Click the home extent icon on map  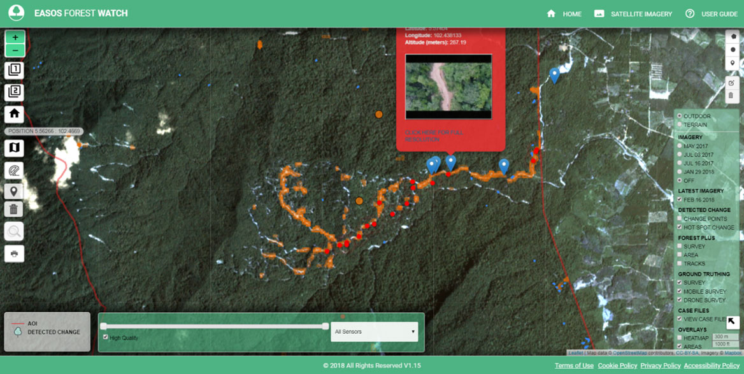click(x=14, y=114)
